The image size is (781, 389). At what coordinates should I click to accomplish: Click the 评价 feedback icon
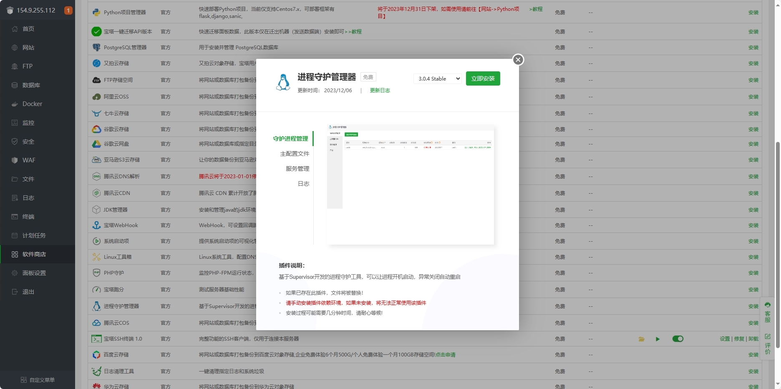[x=768, y=344]
